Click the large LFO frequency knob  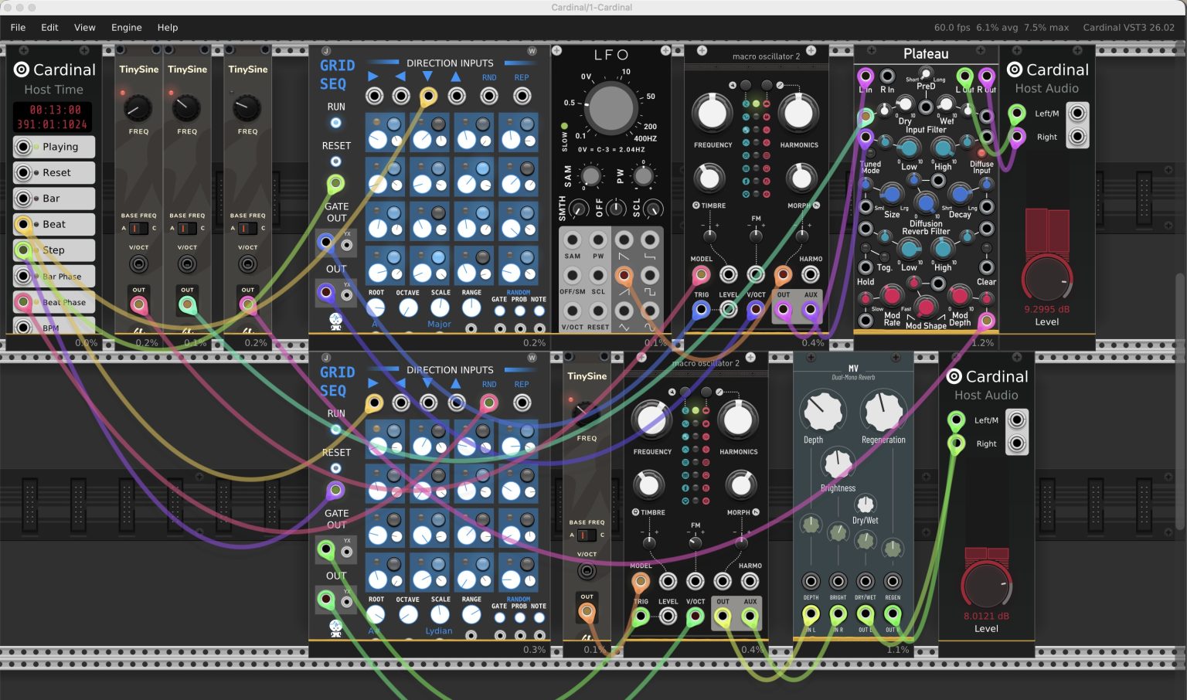tap(611, 109)
